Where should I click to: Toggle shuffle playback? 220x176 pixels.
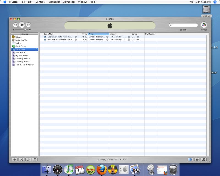pyautogui.click(x=21, y=159)
